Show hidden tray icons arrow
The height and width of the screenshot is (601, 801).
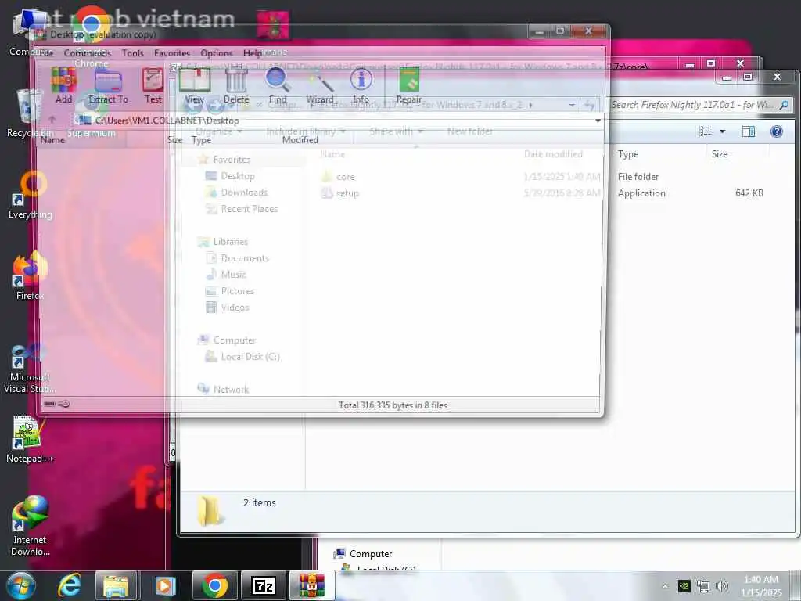click(x=665, y=586)
